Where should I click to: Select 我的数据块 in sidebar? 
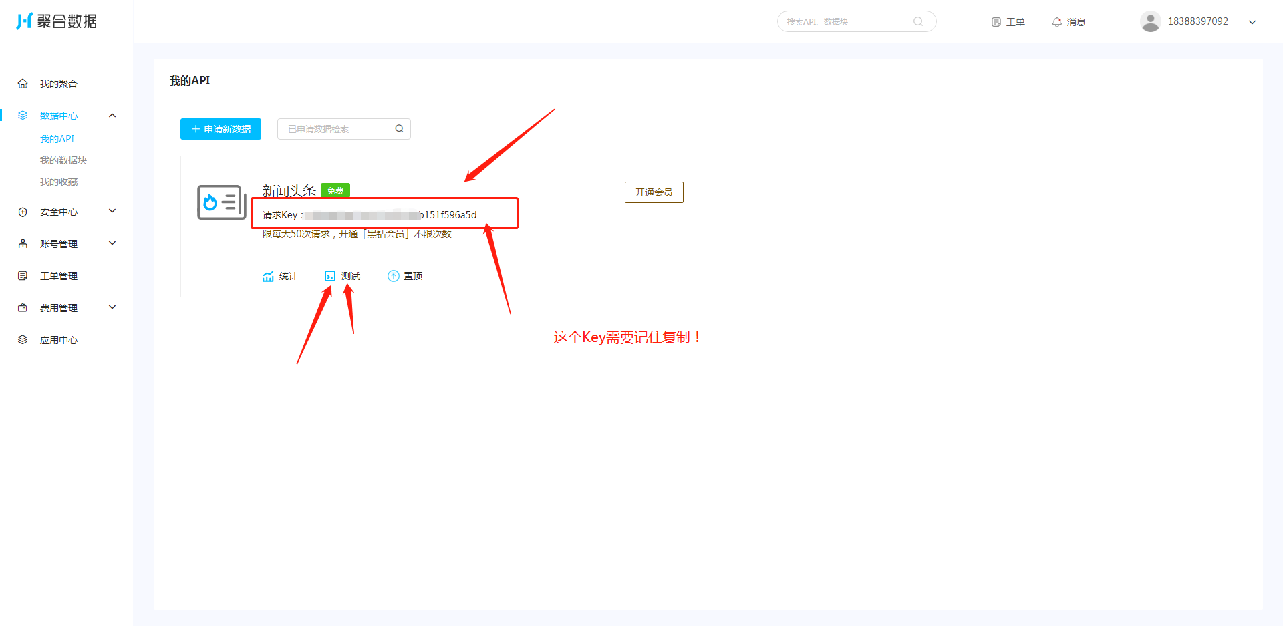coord(63,160)
